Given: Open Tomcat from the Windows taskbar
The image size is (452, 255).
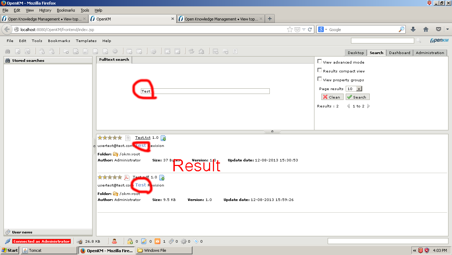Looking at the screenshot, I should tap(49, 250).
